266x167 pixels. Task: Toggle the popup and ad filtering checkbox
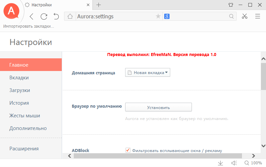point(128,150)
